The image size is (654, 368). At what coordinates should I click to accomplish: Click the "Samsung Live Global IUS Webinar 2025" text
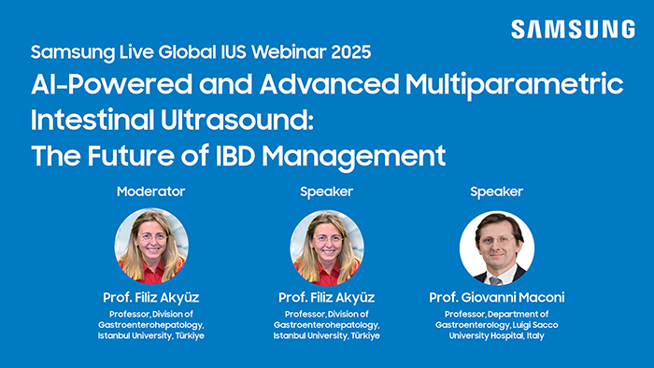click(201, 52)
